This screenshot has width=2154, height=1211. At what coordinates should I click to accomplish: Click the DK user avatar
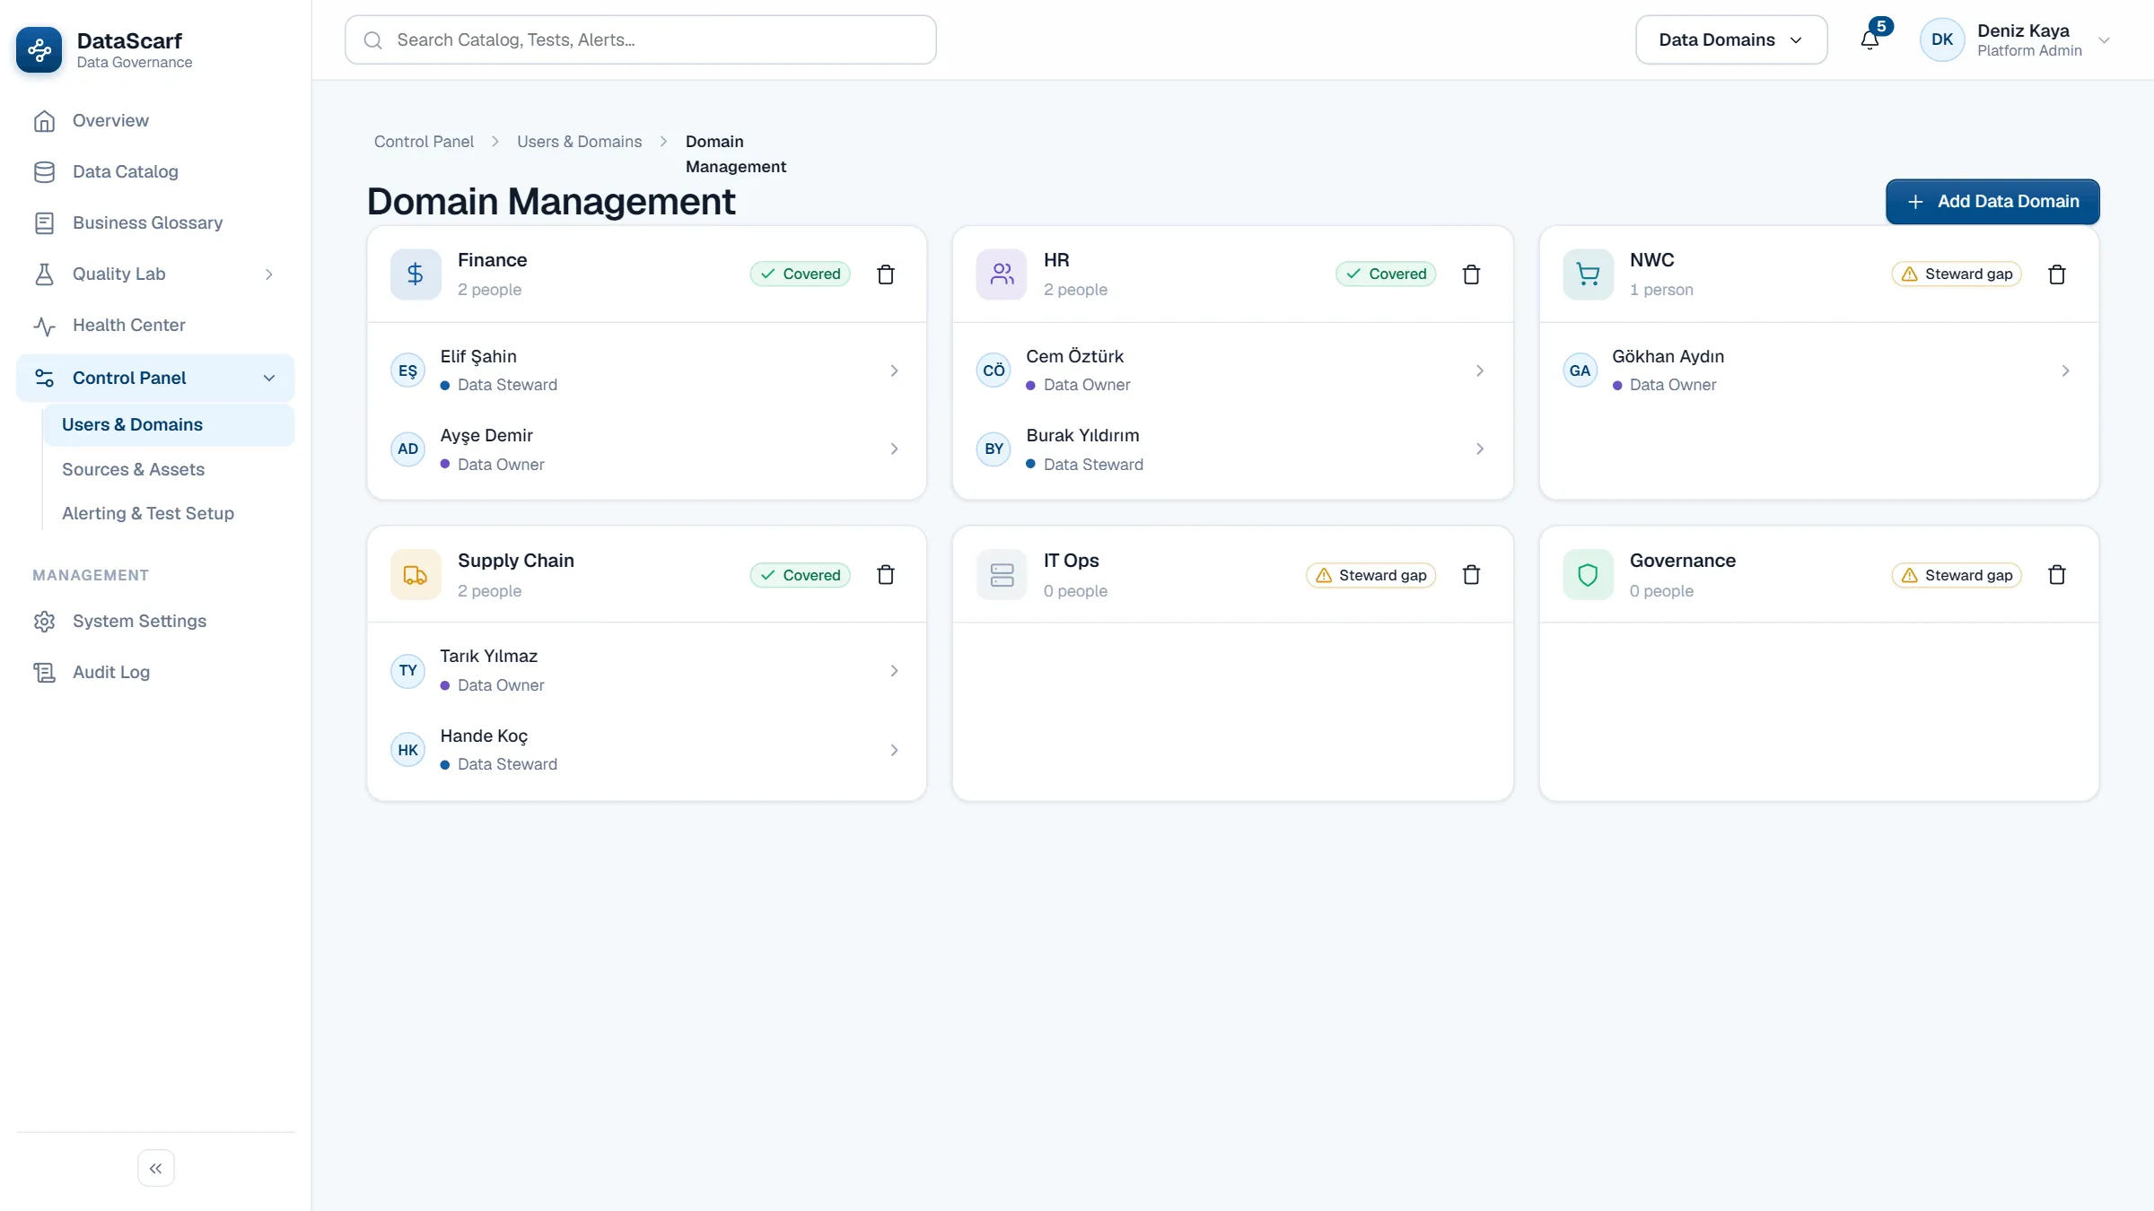point(1942,39)
